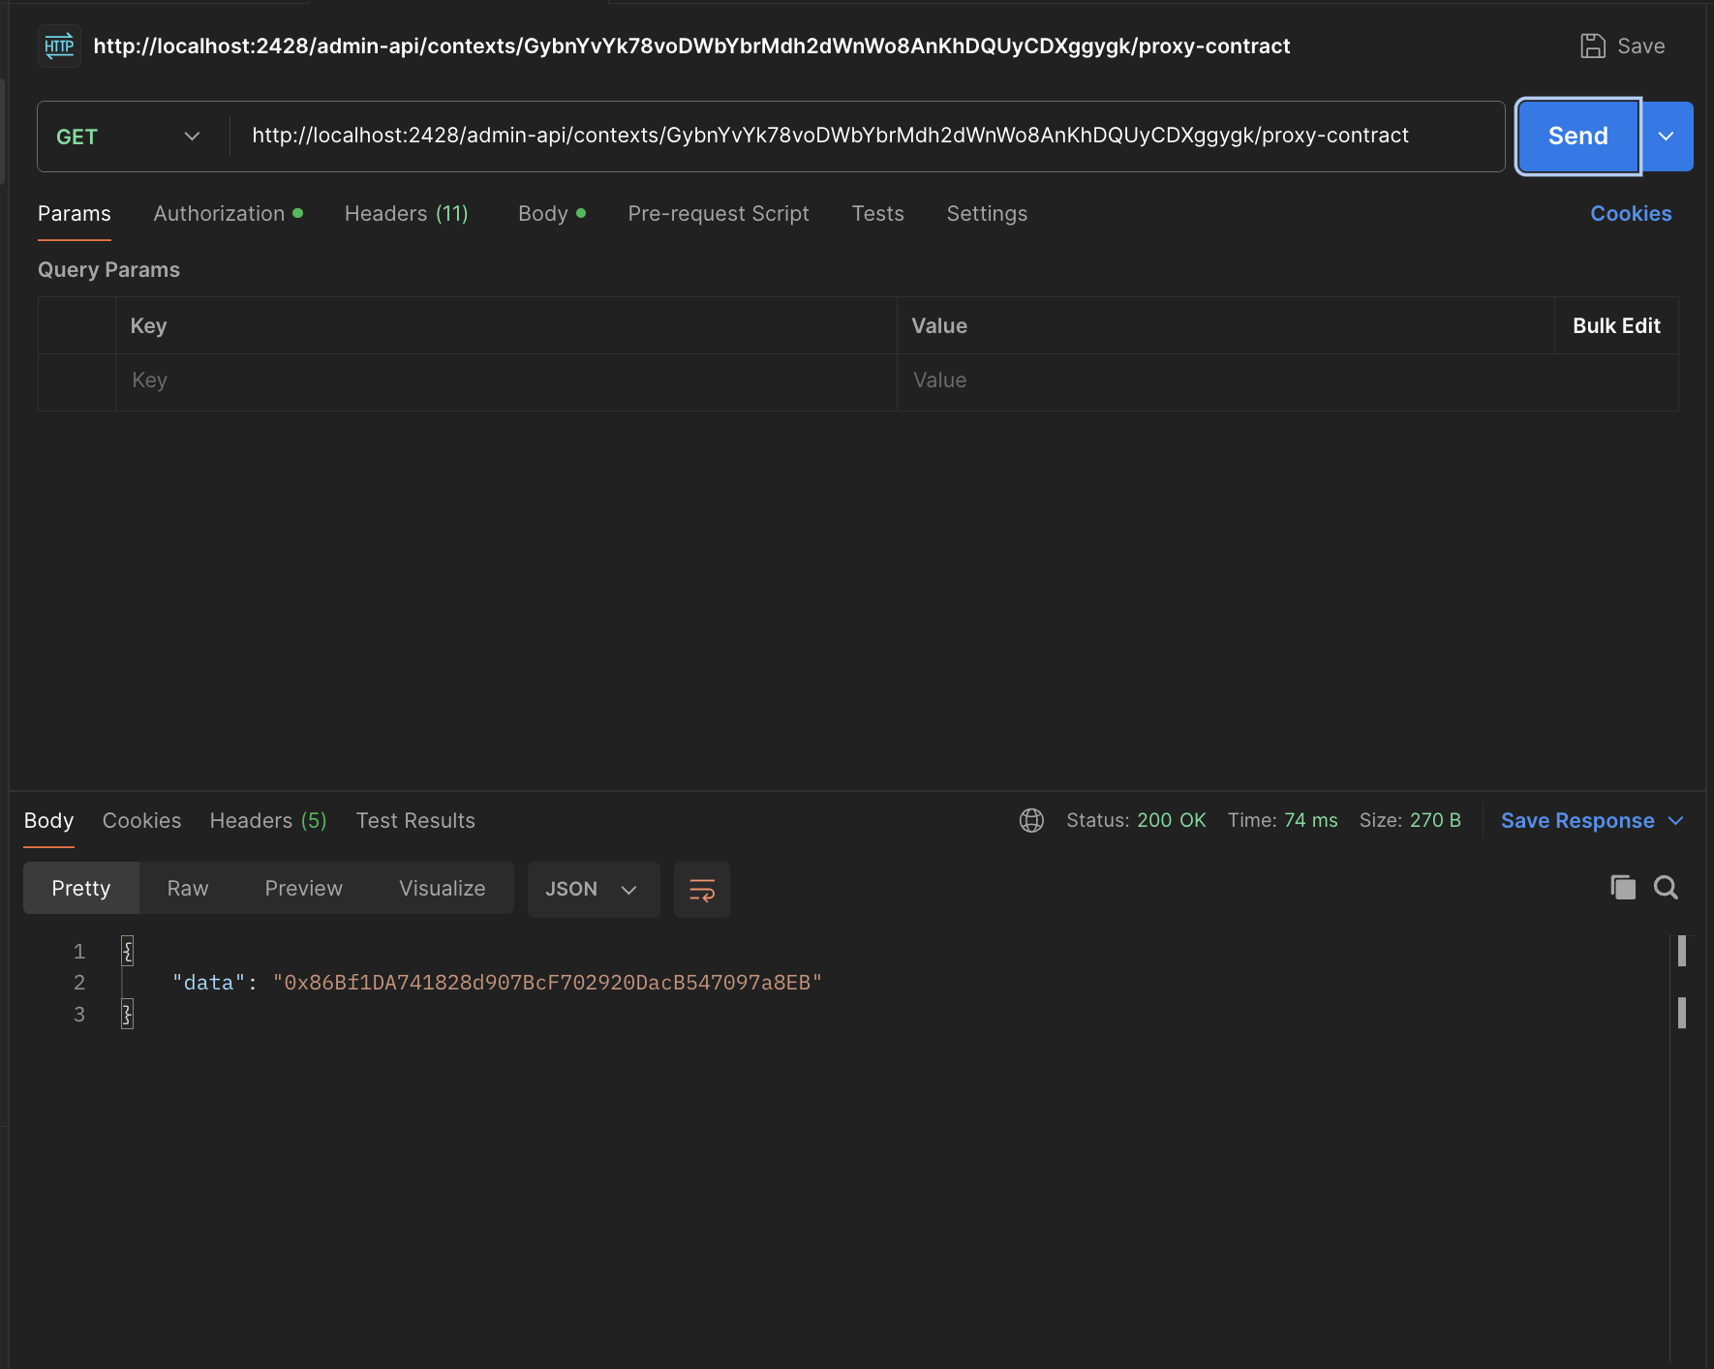Click the query param Key input field
Screen dimensions: 1714x1369
[505, 380]
